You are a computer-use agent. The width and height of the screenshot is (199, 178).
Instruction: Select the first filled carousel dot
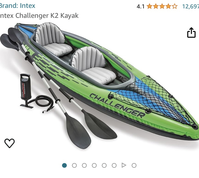coord(64,165)
